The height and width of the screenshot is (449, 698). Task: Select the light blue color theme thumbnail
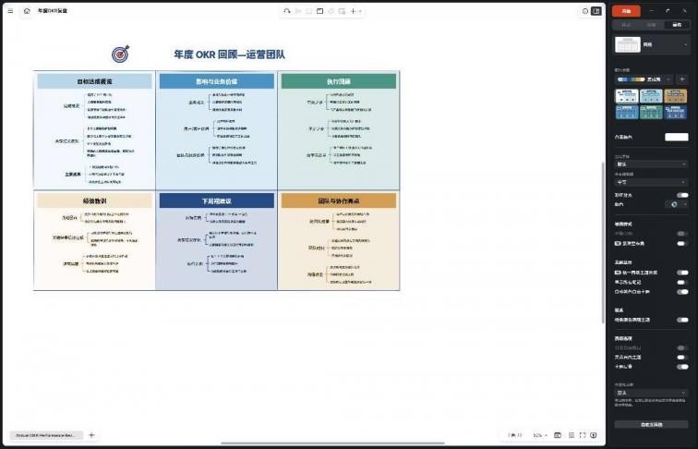point(651,96)
